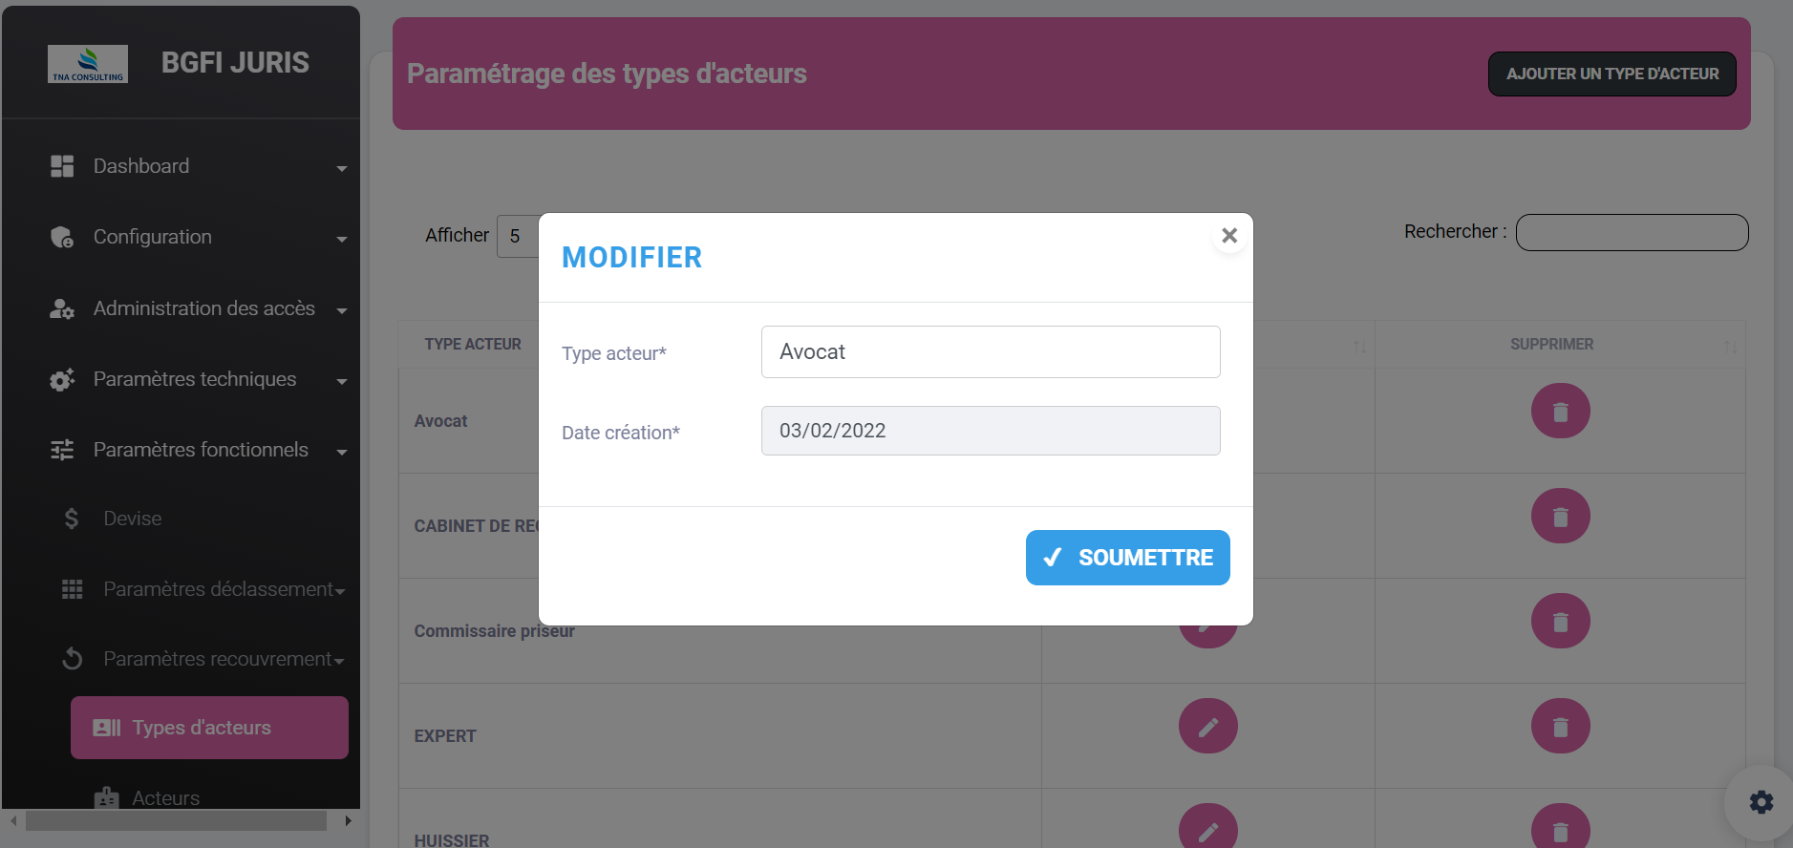Click the sidebar horizontal scrollbar
This screenshot has height=848, width=1793.
pos(177,821)
